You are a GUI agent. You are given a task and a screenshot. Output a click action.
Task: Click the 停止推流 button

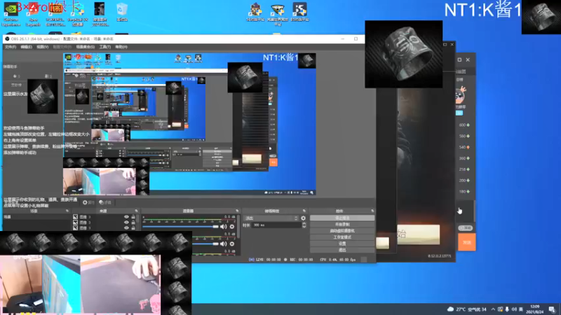[342, 218]
